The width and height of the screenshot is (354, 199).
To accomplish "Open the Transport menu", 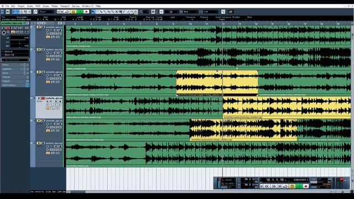I will coord(65,6).
